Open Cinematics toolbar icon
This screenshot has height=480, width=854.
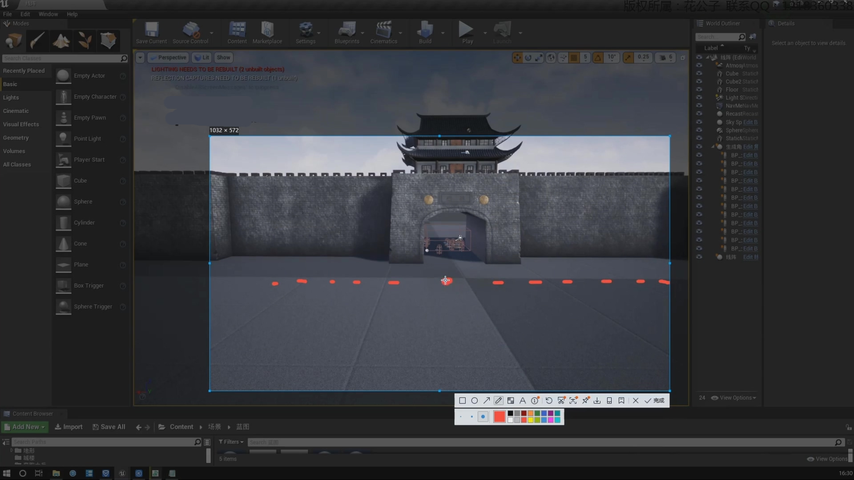pyautogui.click(x=383, y=33)
